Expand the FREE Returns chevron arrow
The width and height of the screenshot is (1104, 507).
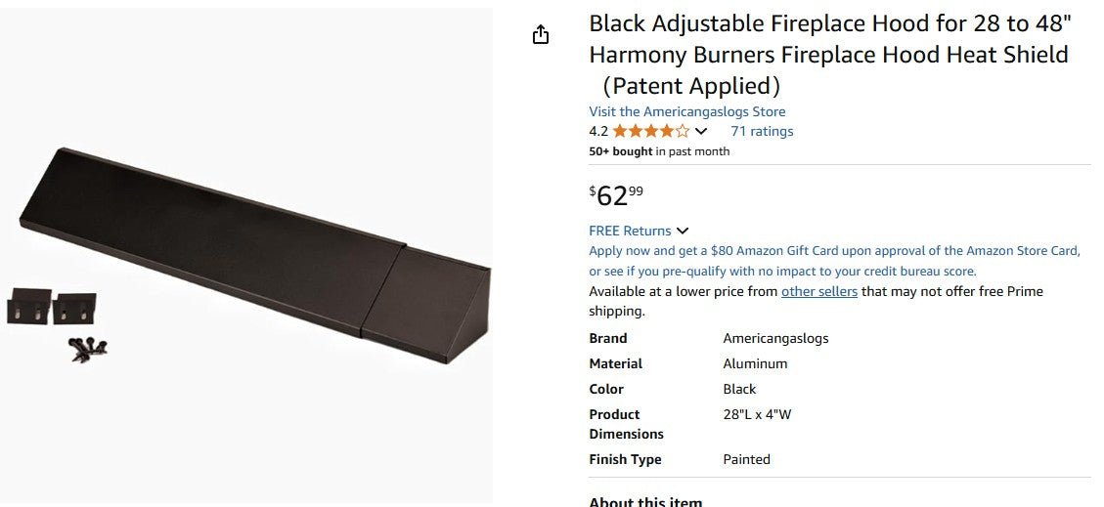(x=683, y=232)
